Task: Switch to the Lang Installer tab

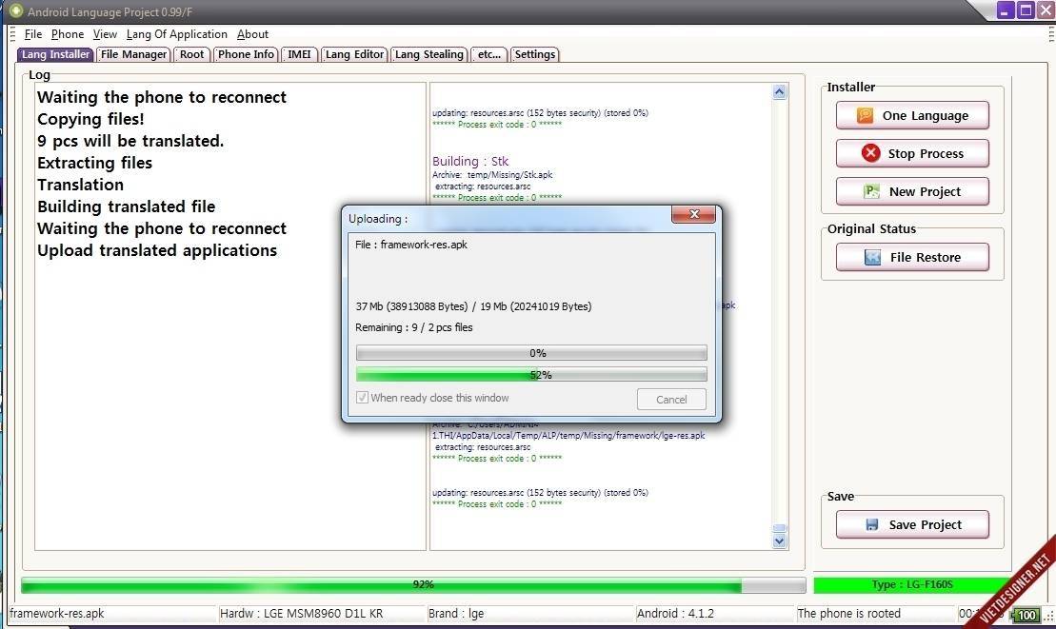Action: tap(55, 54)
